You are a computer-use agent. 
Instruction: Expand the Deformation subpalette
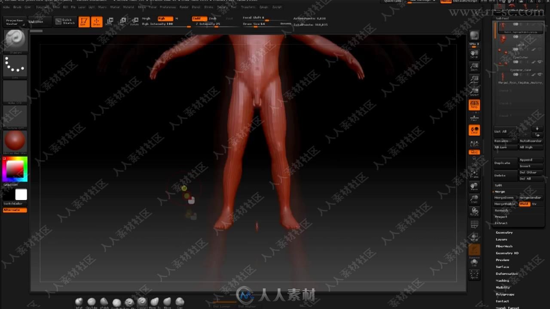point(507,273)
